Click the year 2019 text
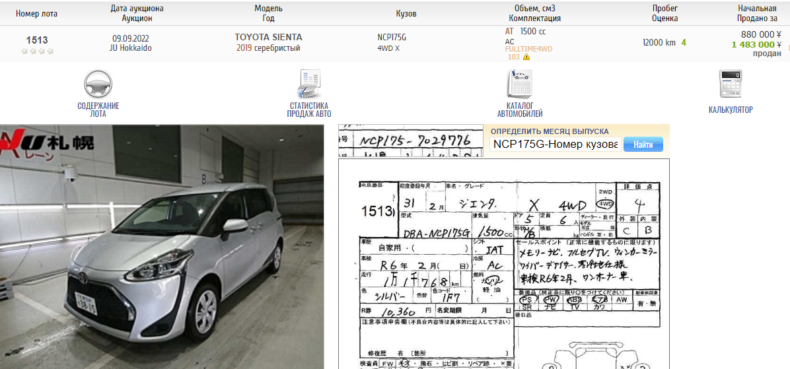Viewport: 790px width, 369px height. (244, 48)
